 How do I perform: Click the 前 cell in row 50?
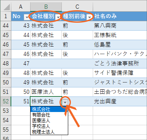(77, 82)
